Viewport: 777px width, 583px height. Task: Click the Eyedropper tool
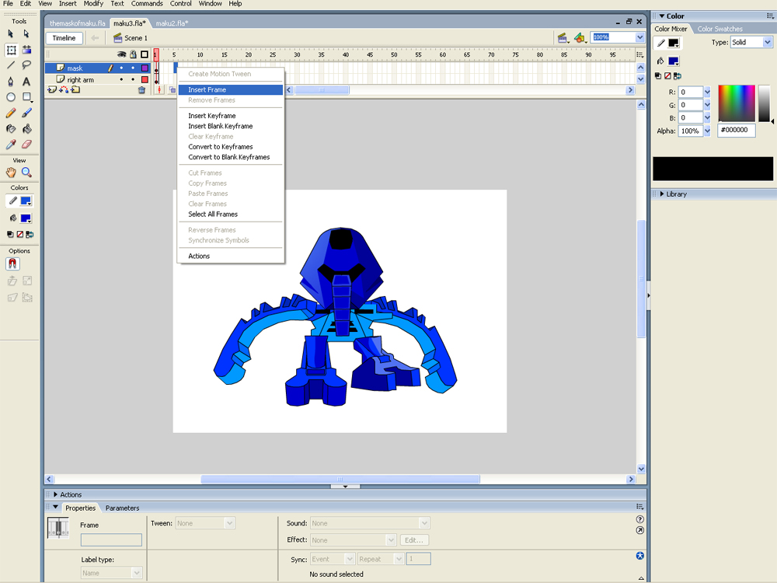pos(11,145)
